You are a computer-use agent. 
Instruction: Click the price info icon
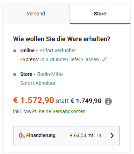coord(108,101)
